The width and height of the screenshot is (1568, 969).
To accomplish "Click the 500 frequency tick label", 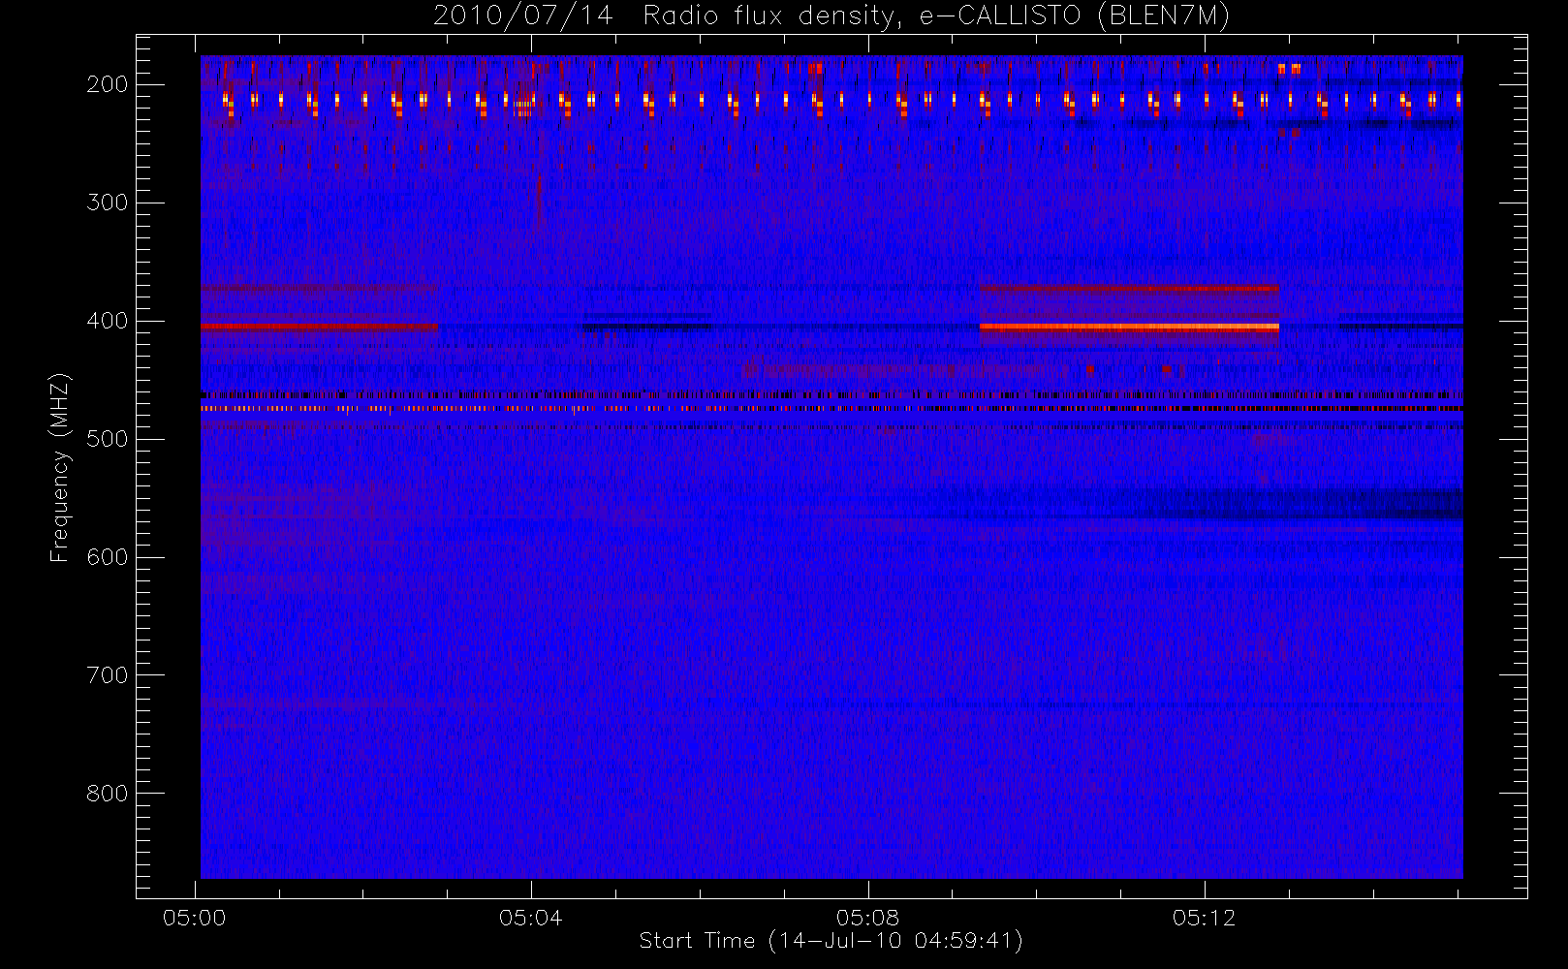I will click(107, 439).
